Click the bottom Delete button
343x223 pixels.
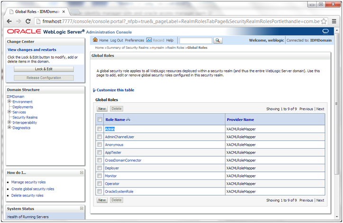[x=117, y=200]
